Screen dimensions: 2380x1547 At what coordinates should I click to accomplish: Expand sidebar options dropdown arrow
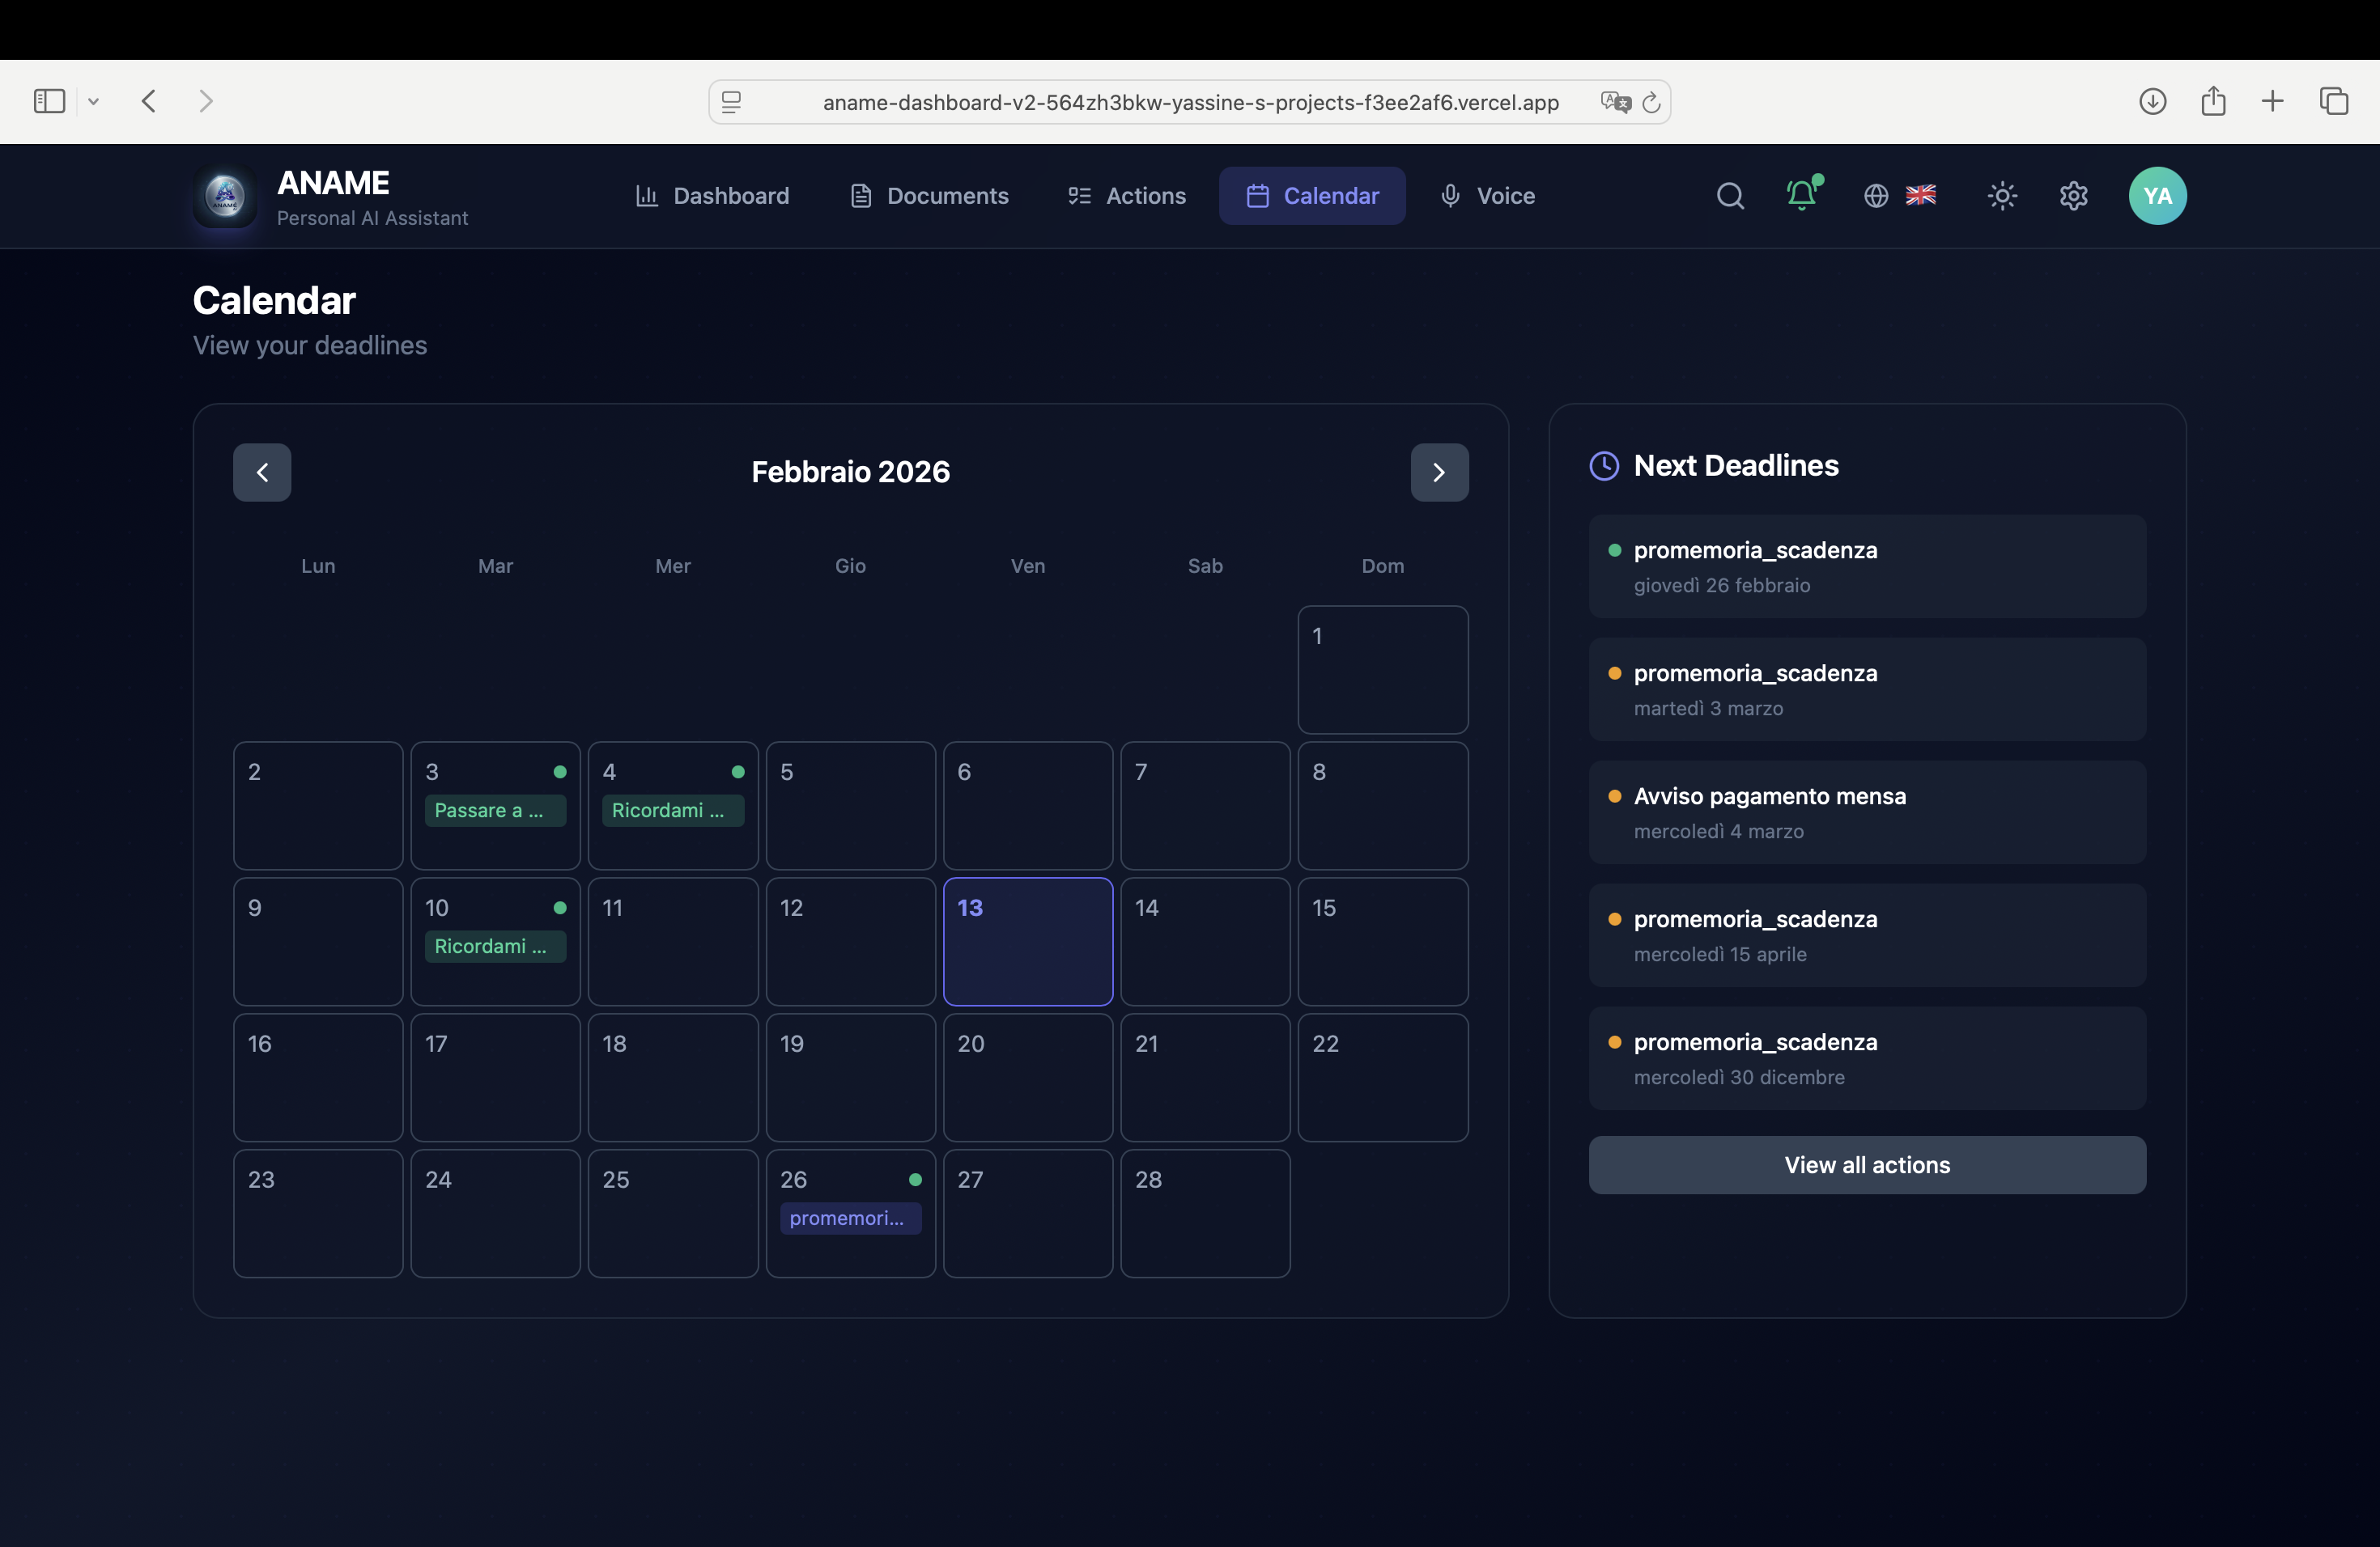[93, 101]
